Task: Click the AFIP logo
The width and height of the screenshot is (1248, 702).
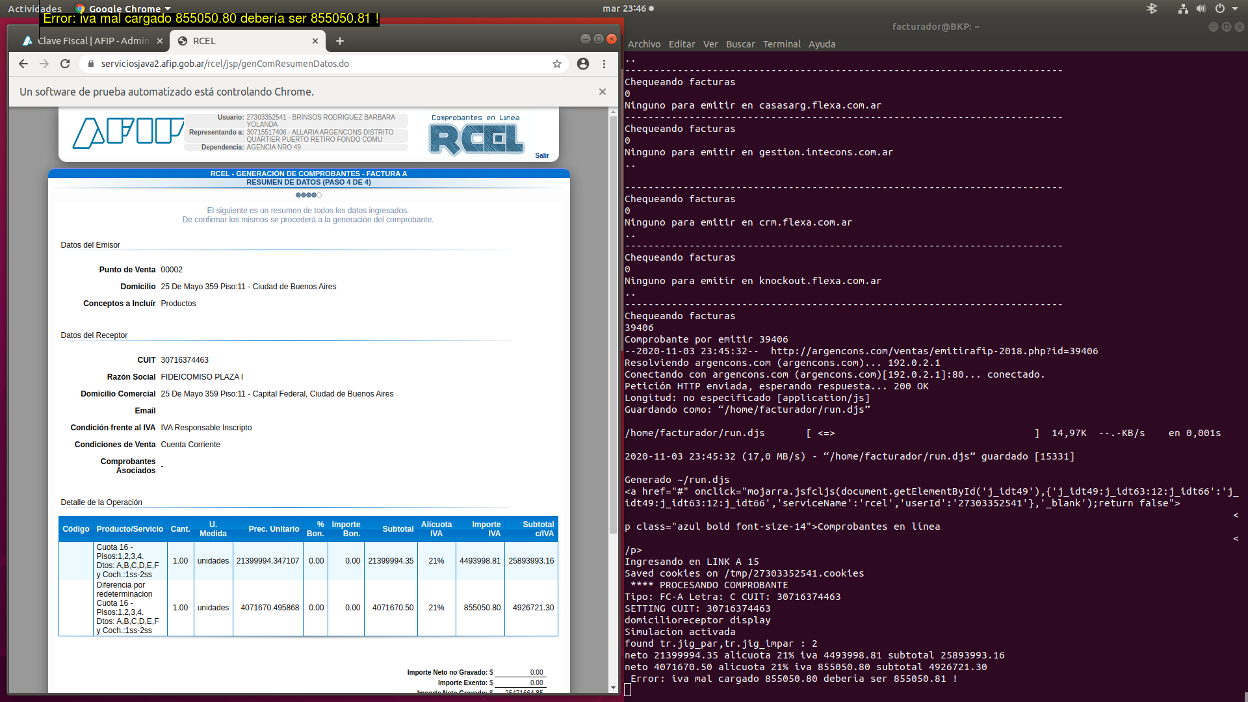Action: pyautogui.click(x=127, y=133)
